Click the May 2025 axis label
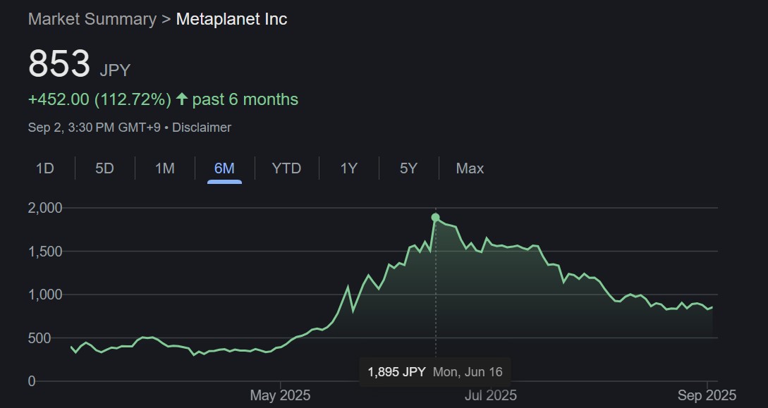Viewport: 768px width, 408px height. [280, 395]
